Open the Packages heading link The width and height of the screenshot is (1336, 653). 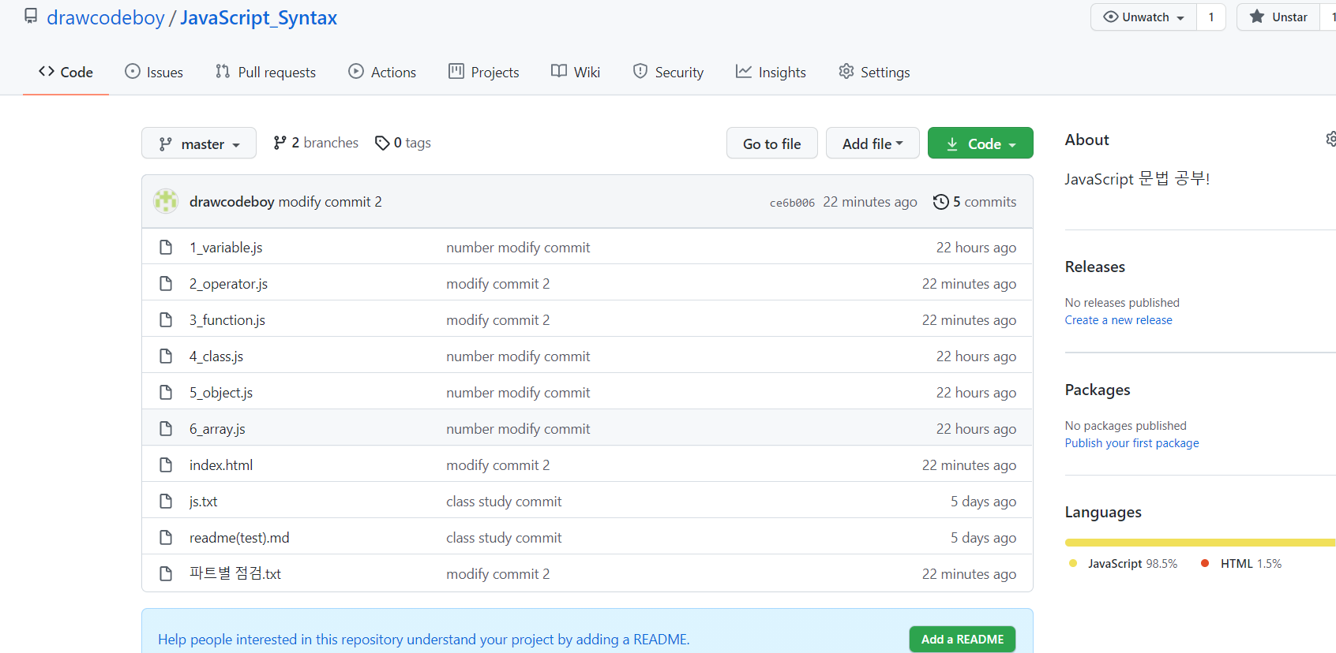1098,390
